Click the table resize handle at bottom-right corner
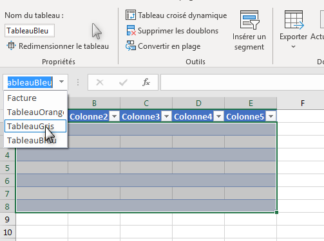The image size is (324, 241). (x=276, y=212)
